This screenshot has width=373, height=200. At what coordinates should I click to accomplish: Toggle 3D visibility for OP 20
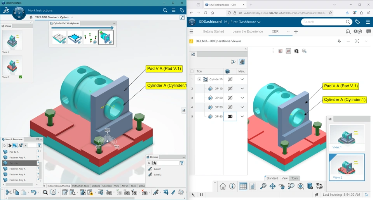click(230, 98)
